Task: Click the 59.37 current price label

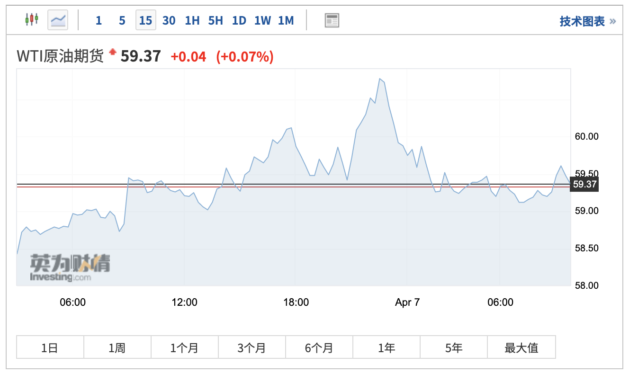Action: click(584, 184)
